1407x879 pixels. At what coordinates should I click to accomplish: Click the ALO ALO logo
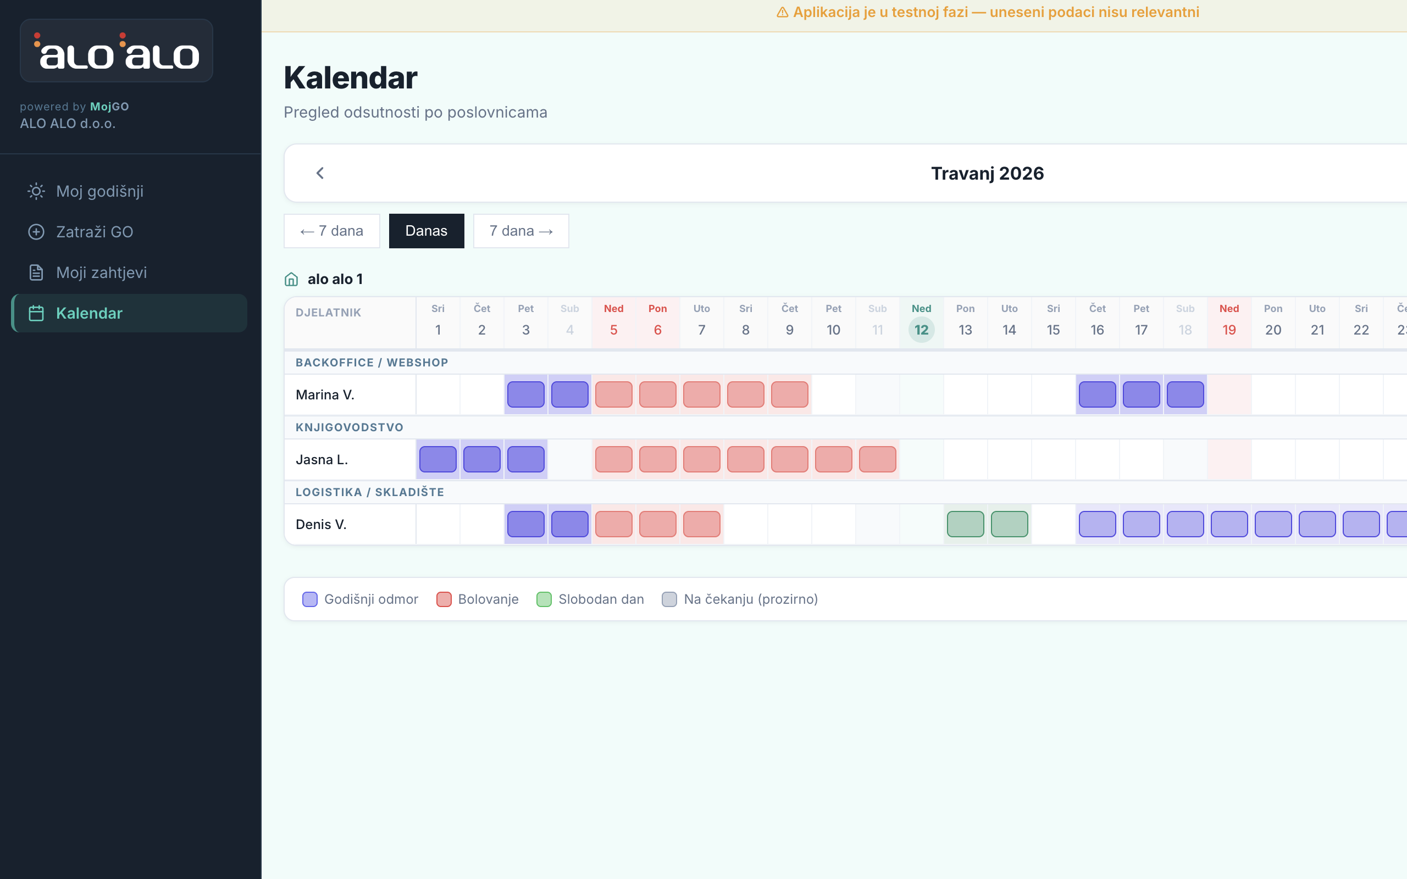point(117,51)
